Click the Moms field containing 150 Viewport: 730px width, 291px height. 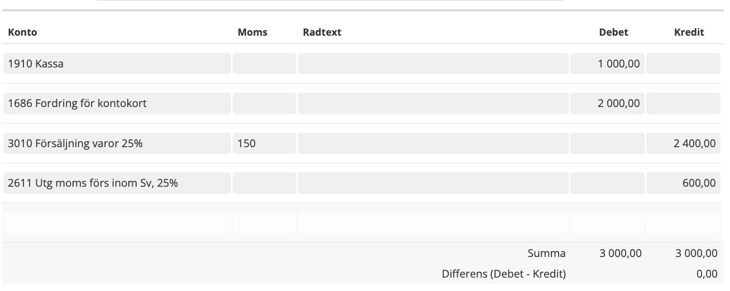point(264,143)
